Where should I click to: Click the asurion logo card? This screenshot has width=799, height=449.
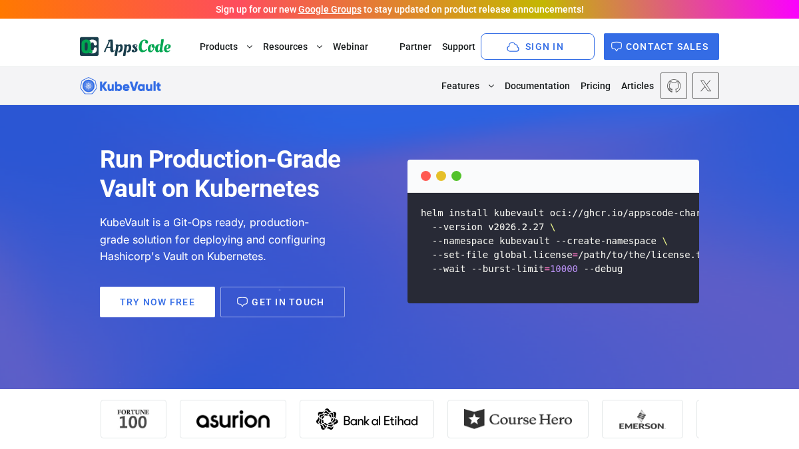click(x=233, y=419)
